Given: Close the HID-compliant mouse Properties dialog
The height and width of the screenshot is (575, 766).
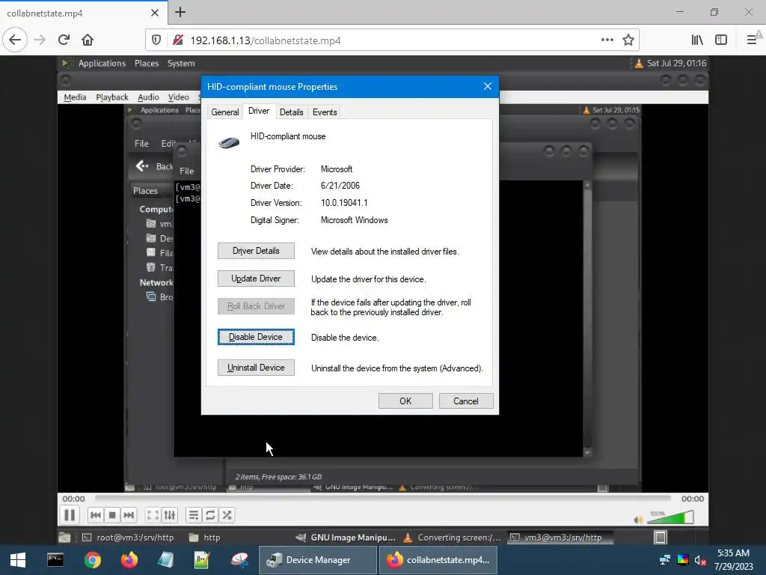Looking at the screenshot, I should click(x=488, y=86).
